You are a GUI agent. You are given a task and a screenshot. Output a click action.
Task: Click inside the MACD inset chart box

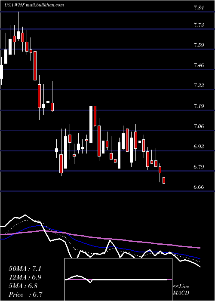[x=118, y=279]
